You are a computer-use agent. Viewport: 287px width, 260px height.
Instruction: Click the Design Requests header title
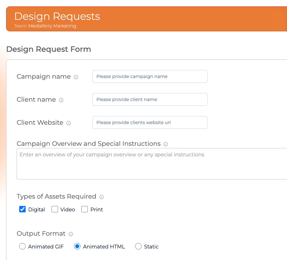(x=57, y=16)
